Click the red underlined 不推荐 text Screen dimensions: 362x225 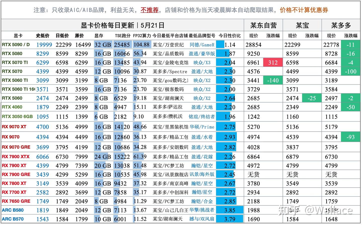click(149, 10)
